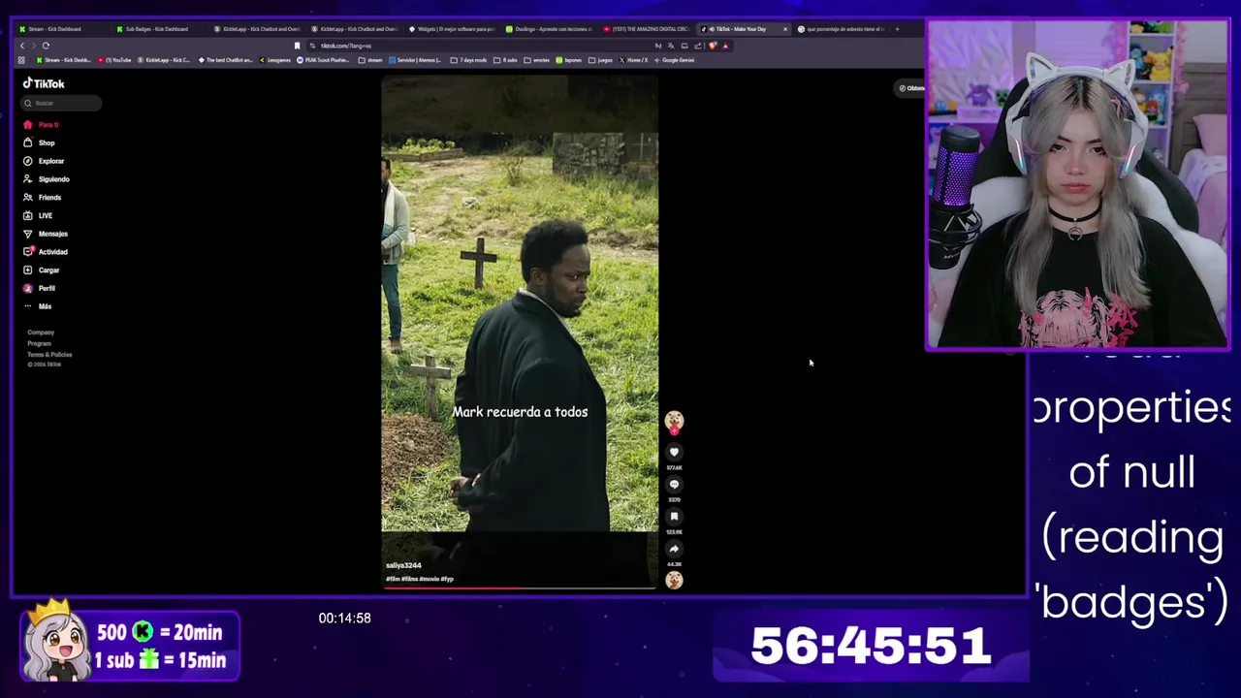Open the emotes bookmarks folder
Image resolution: width=1241 pixels, height=698 pixels.
tap(537, 60)
